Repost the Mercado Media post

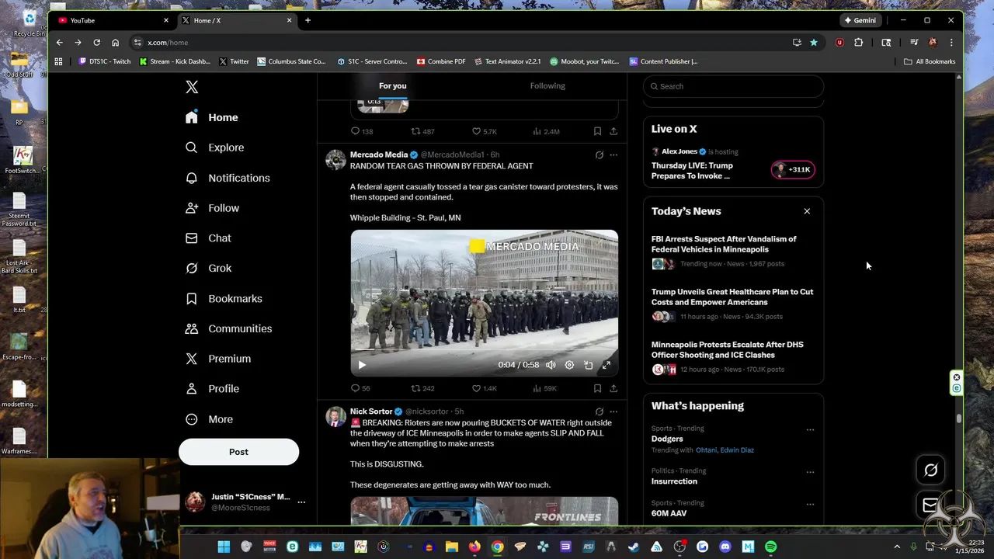422,388
